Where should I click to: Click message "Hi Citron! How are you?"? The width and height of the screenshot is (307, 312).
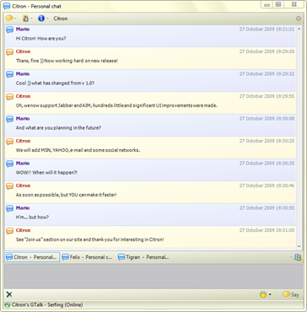(41, 38)
